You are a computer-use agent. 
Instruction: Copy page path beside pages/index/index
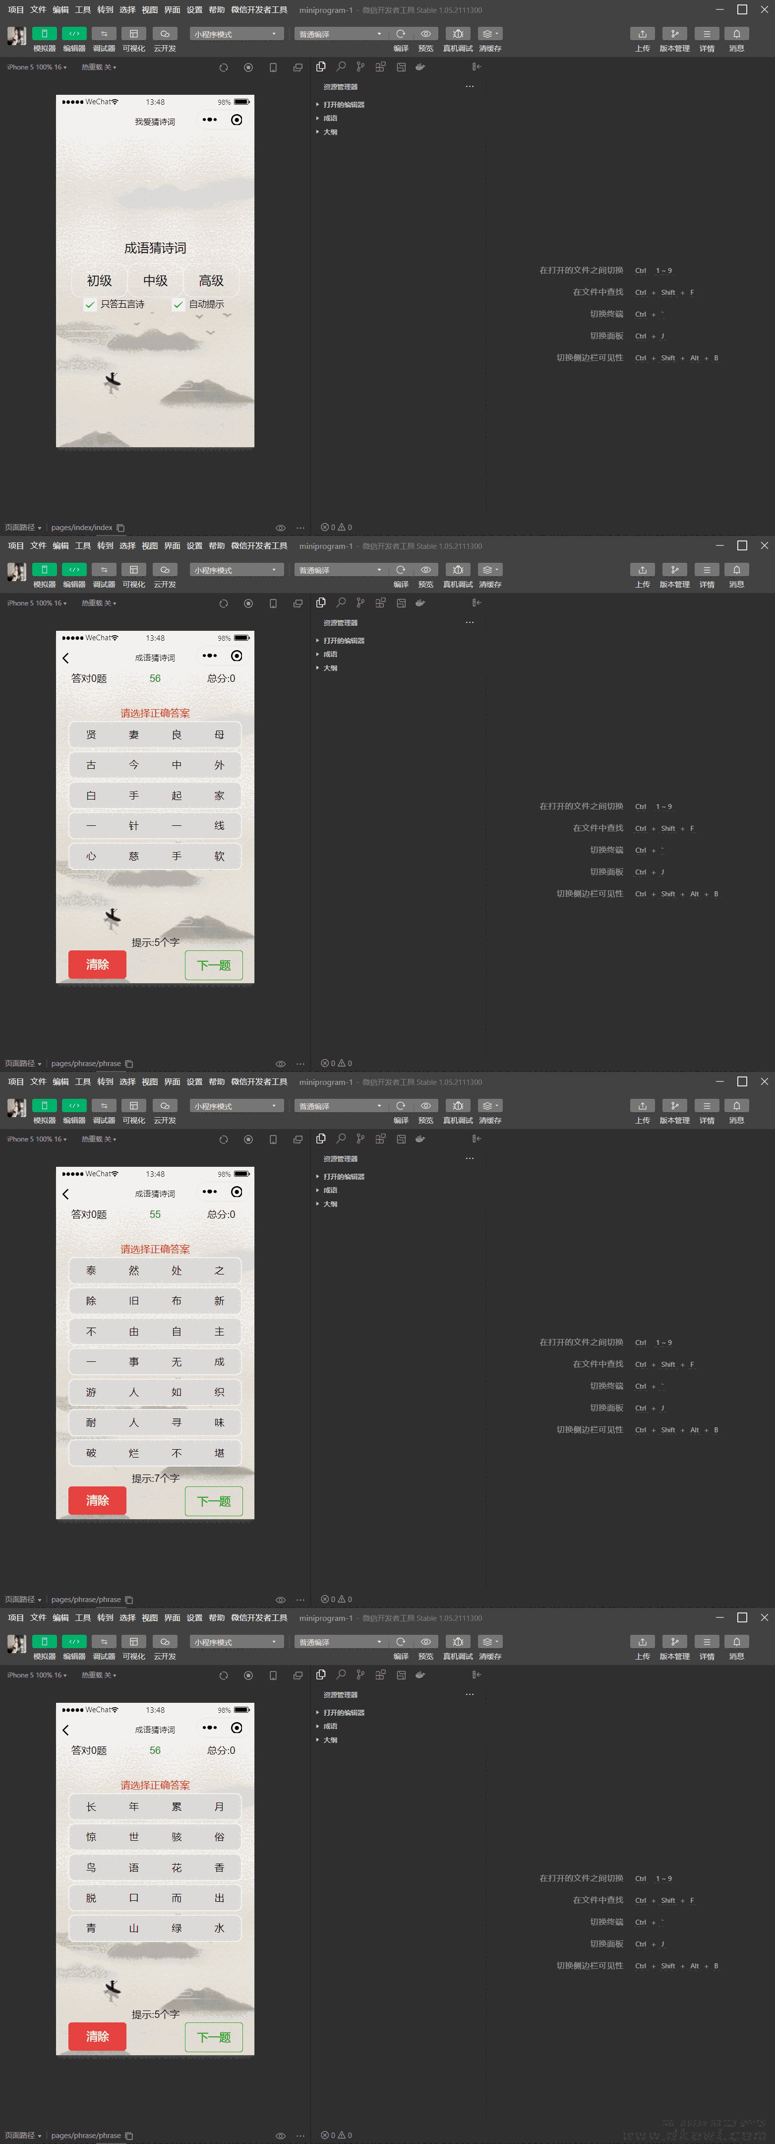coord(120,528)
